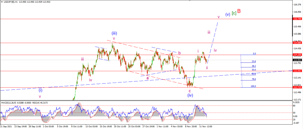Click the 100.0 Fibonacci level label
Viewport: 303px width, 129px height.
click(253, 86)
